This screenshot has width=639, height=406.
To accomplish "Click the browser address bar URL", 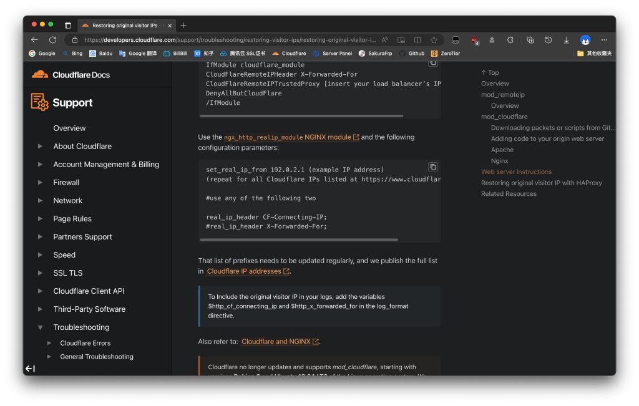I will [231, 40].
